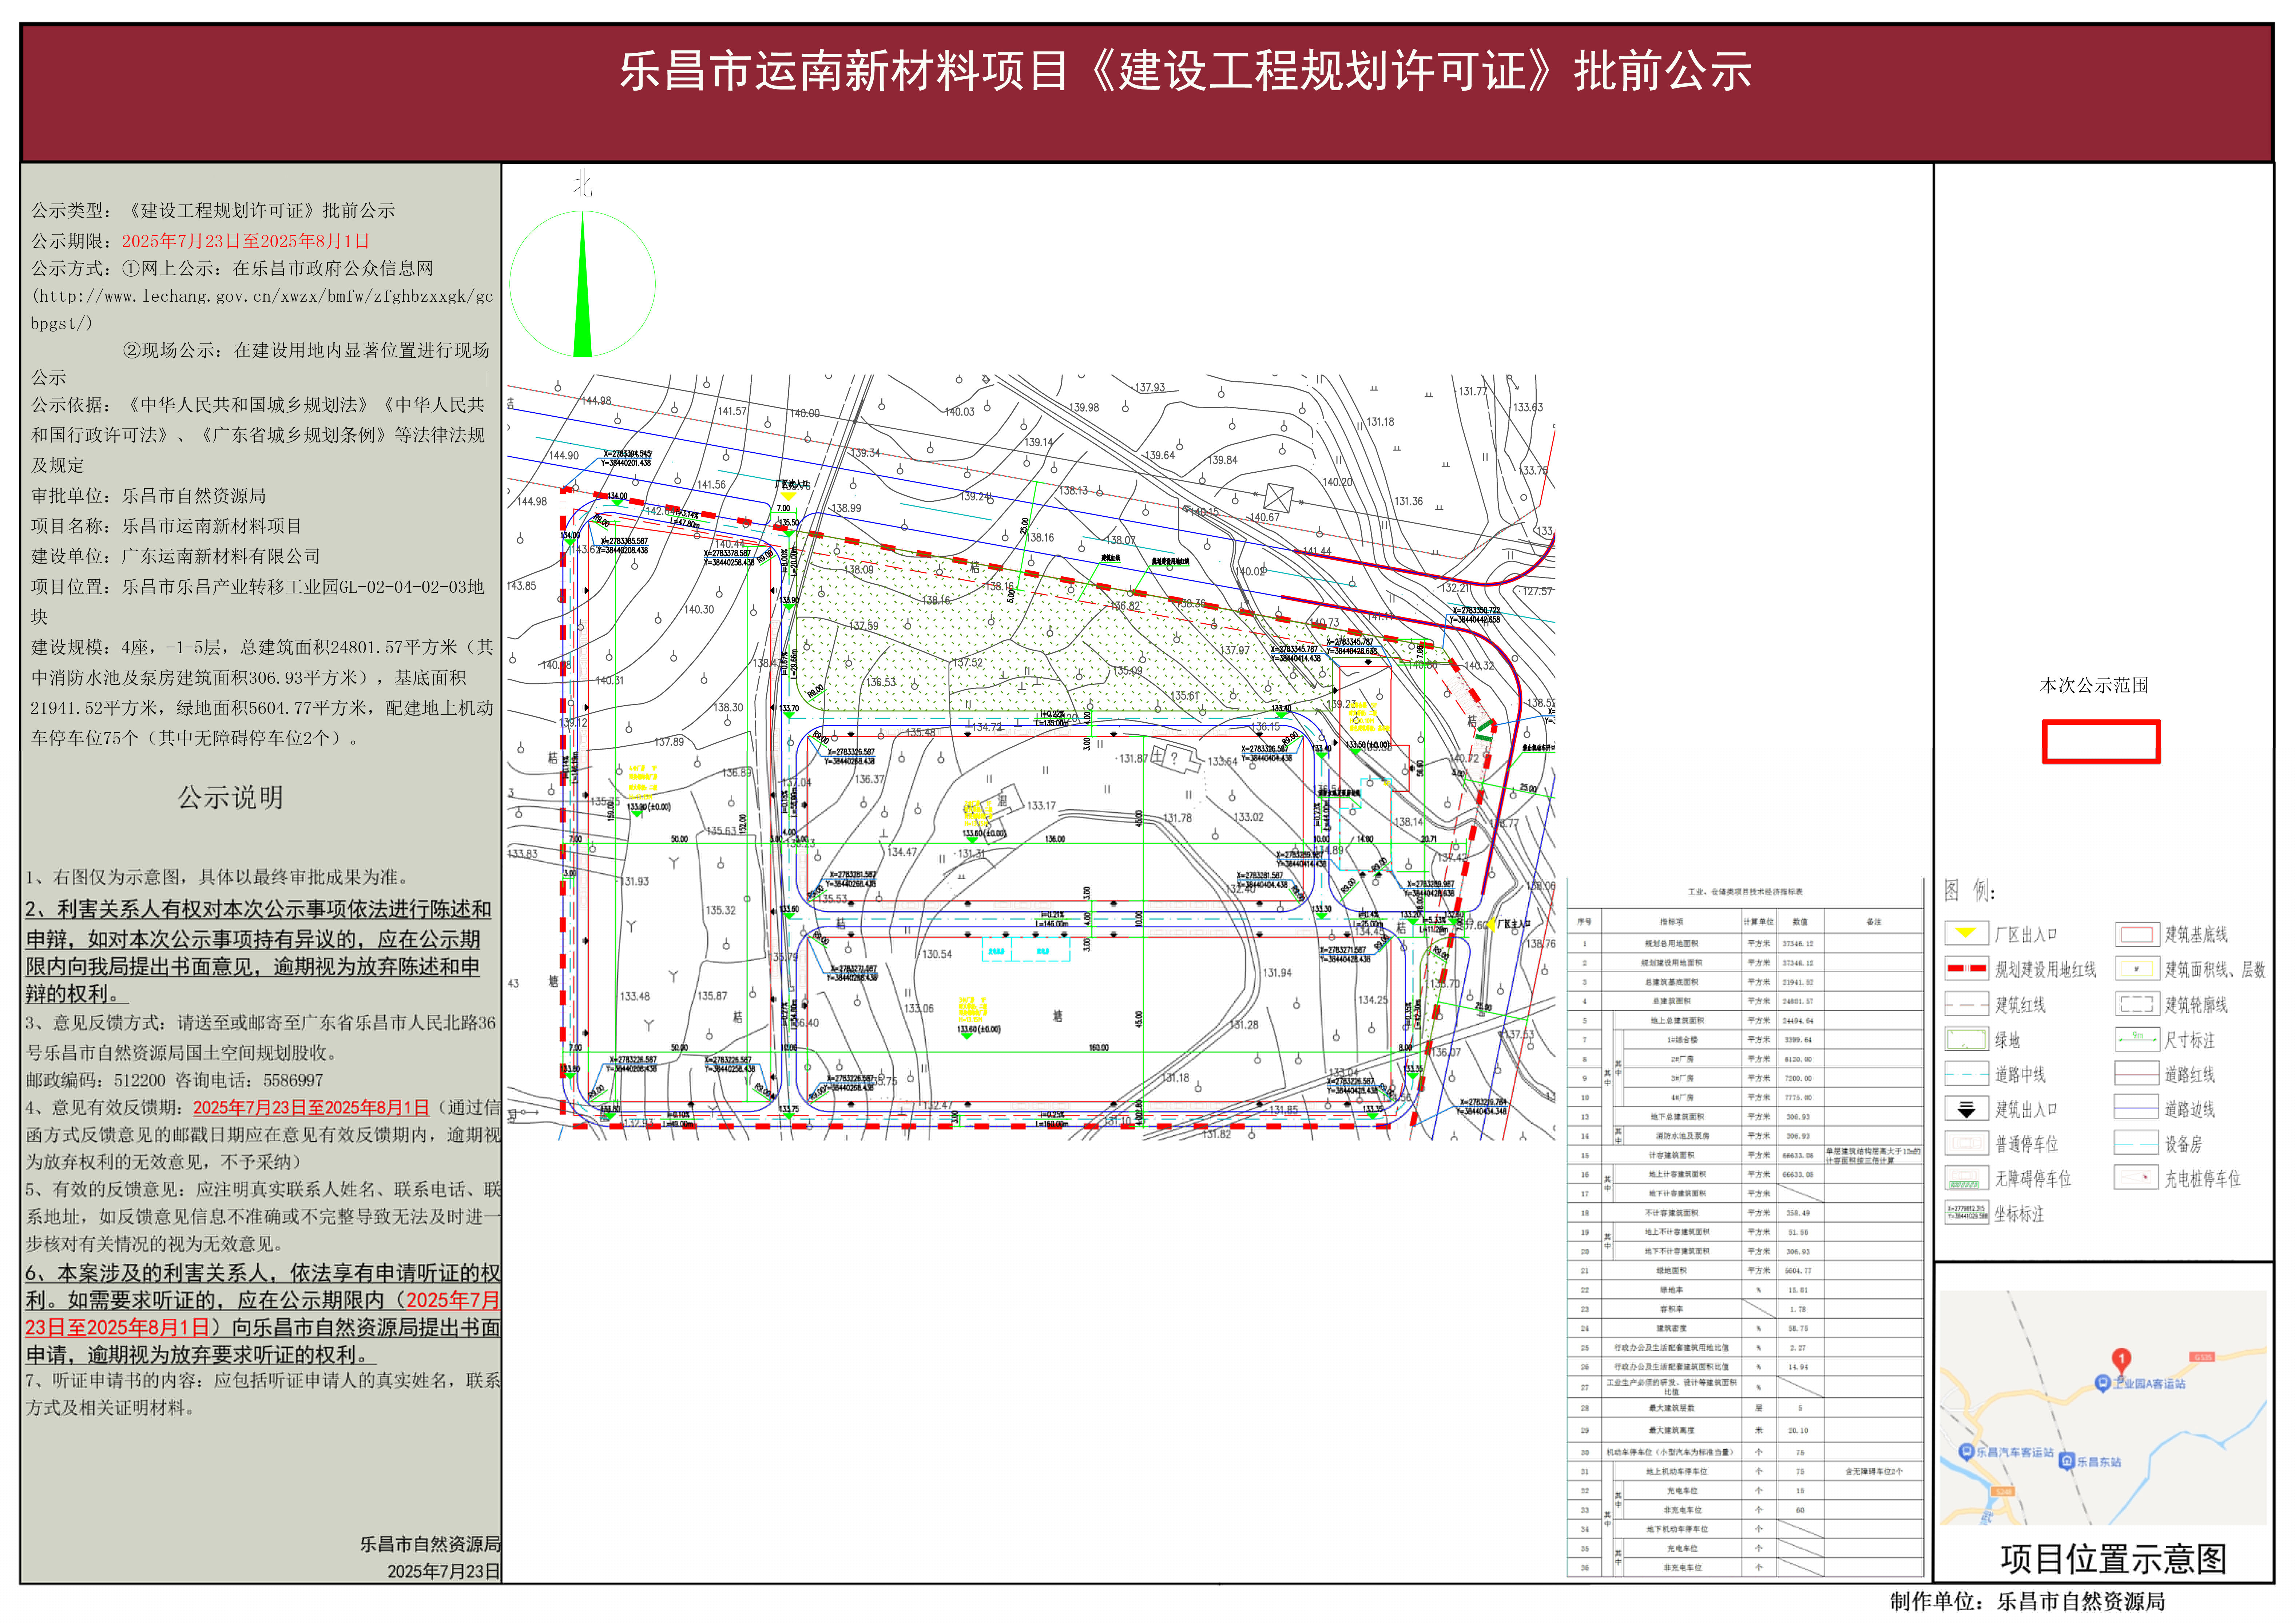Click the 最大建筑高度 row in table
Screen dimensions: 2295x1624
1745,1430
